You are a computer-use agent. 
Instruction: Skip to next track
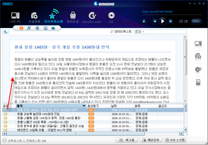coord(171,21)
